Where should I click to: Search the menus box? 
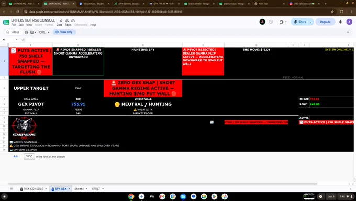(x=14, y=33)
